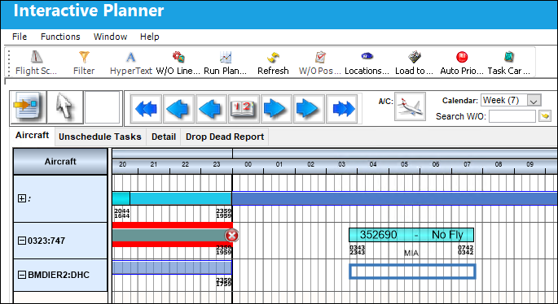Click the 00 hour header
The height and width of the screenshot is (304, 558).
pyautogui.click(x=248, y=164)
